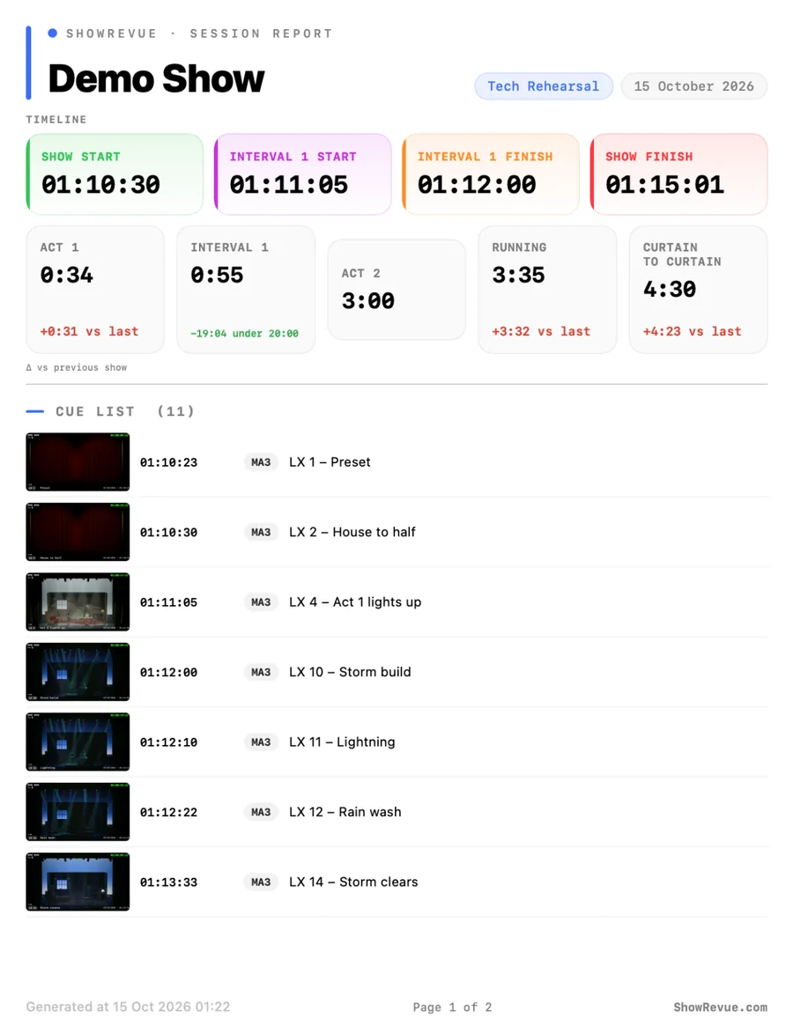Click MA3 tag on LX 14 Storm clears row

tap(261, 882)
